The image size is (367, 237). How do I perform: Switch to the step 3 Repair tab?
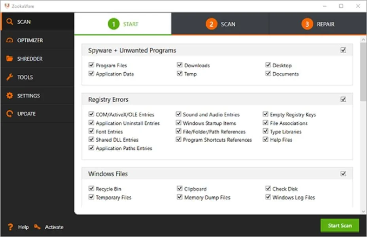coord(318,24)
